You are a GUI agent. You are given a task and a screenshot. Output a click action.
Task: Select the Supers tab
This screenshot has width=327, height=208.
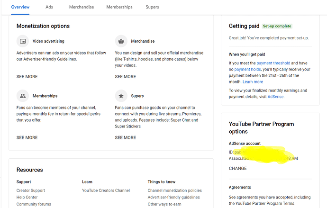click(152, 7)
